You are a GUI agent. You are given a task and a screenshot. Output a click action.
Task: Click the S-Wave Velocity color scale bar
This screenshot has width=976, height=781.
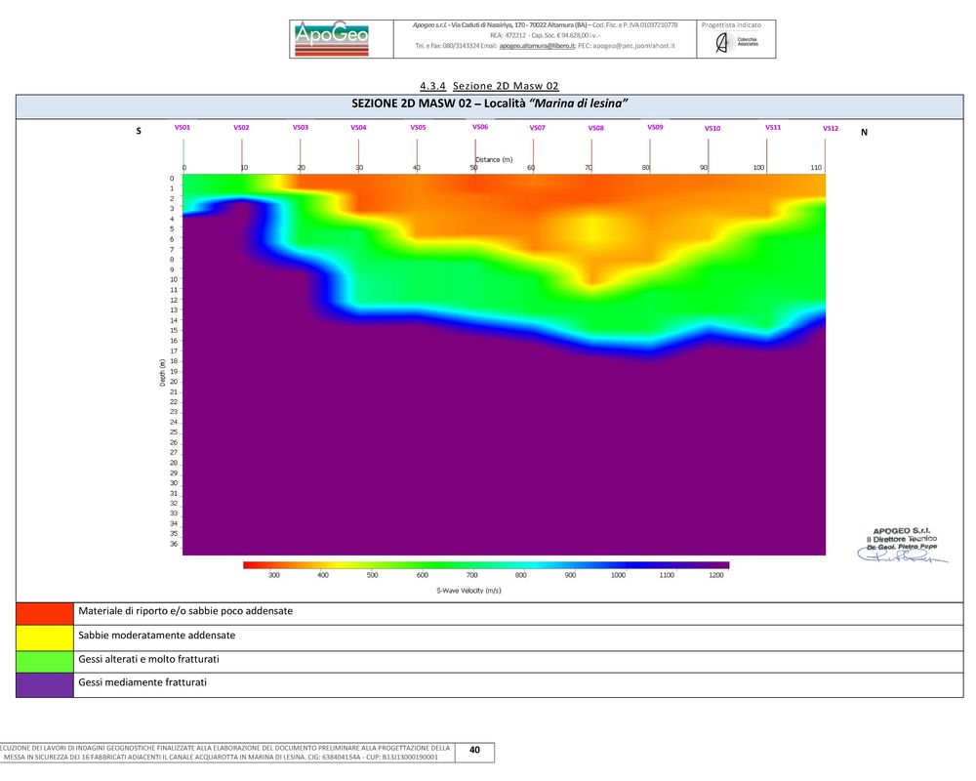[x=485, y=564]
